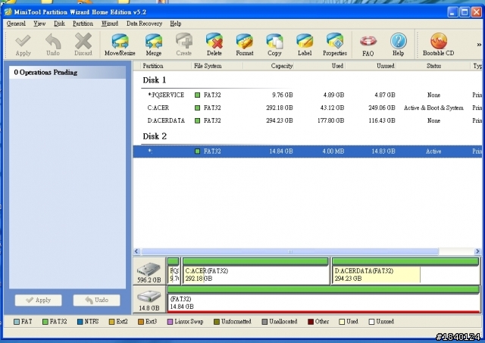Open the General menu
This screenshot has width=485, height=343.
pyautogui.click(x=16, y=23)
